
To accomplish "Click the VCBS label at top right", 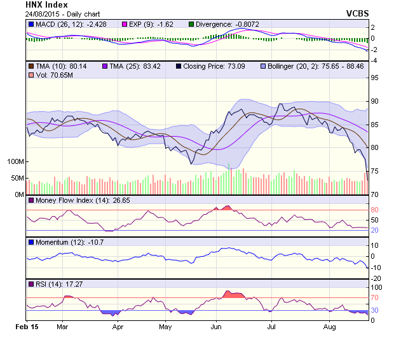I will coord(357,13).
